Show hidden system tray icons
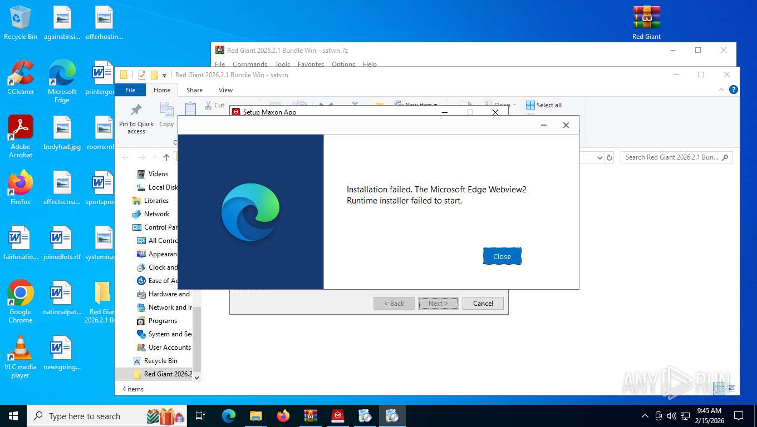 coord(645,416)
